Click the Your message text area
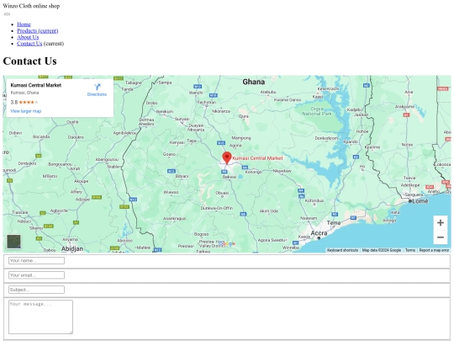 pyautogui.click(x=40, y=317)
